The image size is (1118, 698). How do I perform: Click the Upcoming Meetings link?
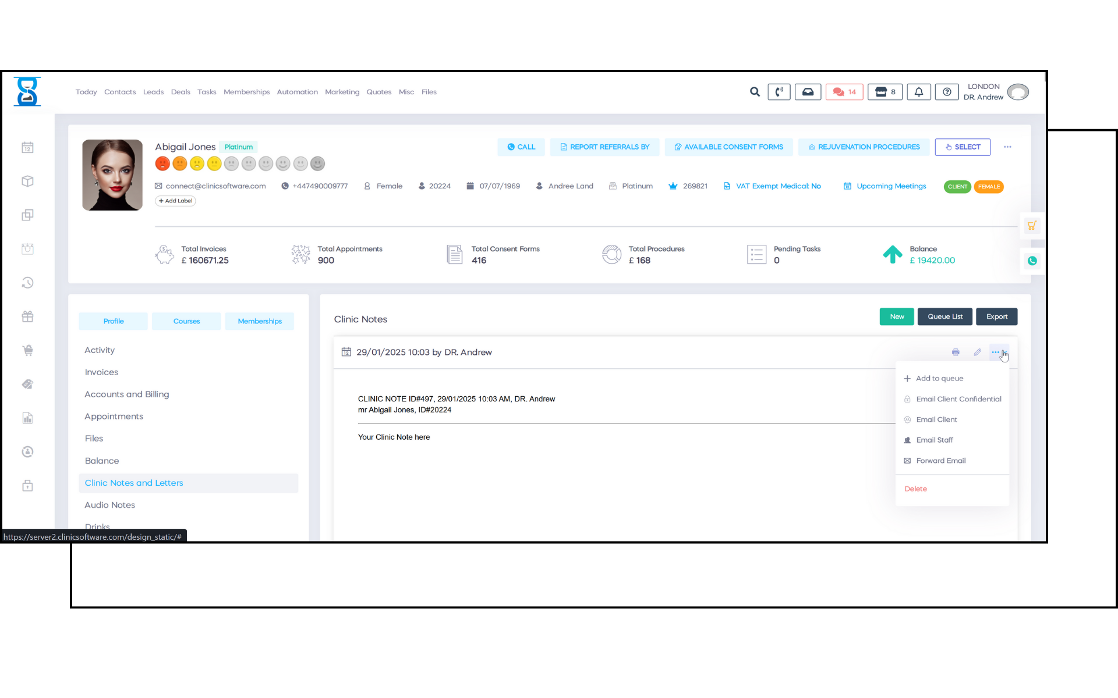click(x=891, y=186)
